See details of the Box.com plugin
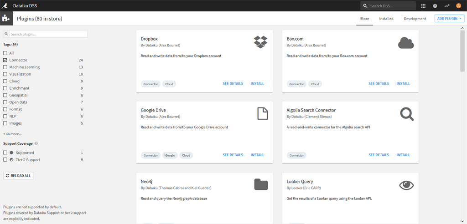 click(x=379, y=84)
